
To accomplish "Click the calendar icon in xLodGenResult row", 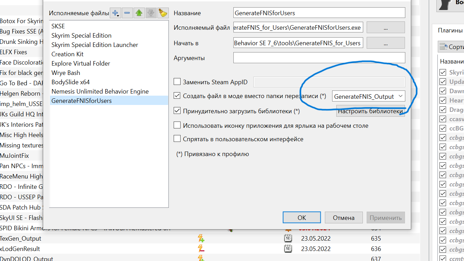I will tap(288, 249).
